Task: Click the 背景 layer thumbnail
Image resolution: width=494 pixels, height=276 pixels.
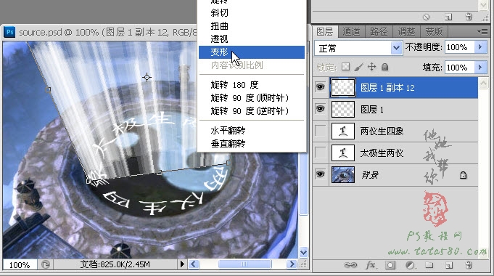Action: (343, 175)
